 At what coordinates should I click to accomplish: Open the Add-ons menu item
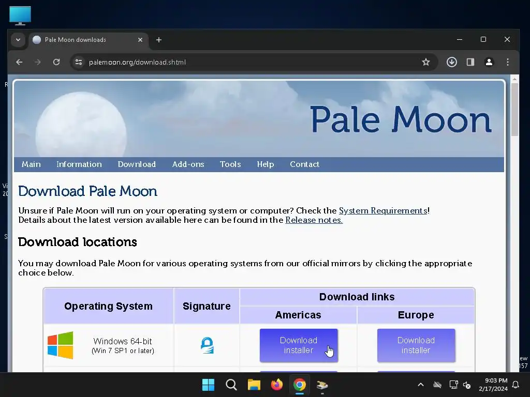(188, 164)
